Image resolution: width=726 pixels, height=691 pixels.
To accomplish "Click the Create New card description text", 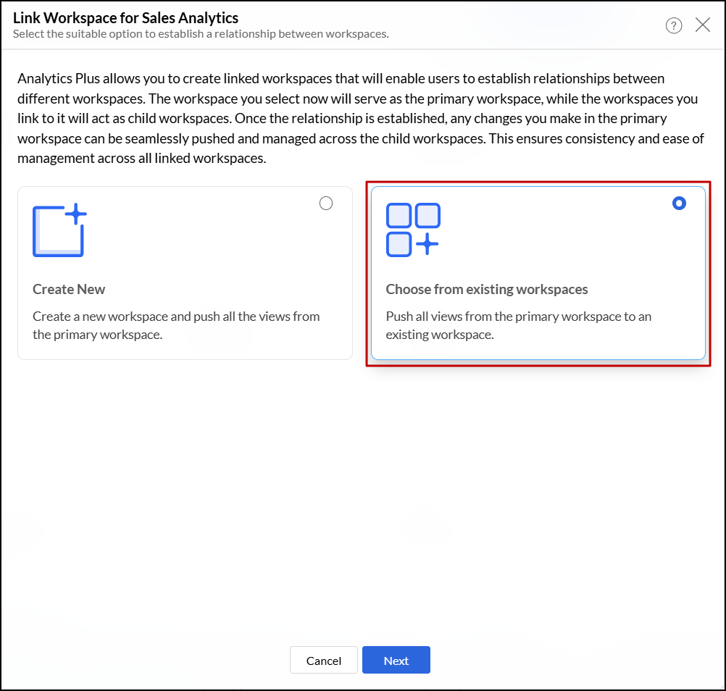I will pos(176,325).
